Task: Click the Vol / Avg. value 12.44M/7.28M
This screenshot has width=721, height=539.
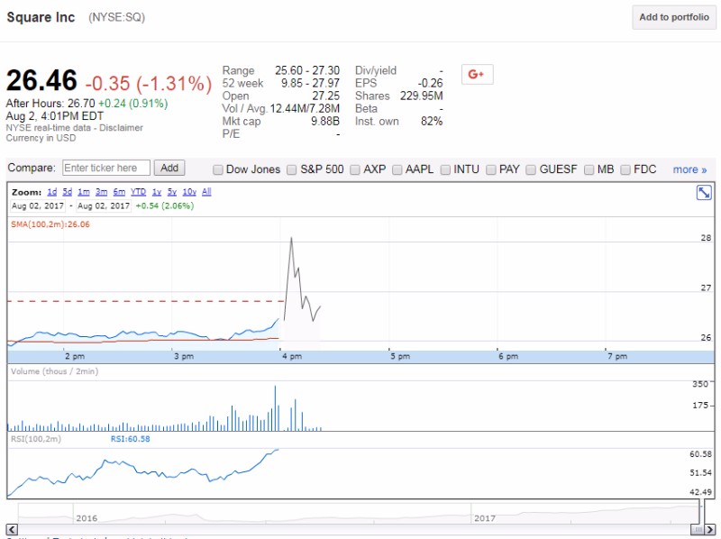Action: [x=305, y=108]
